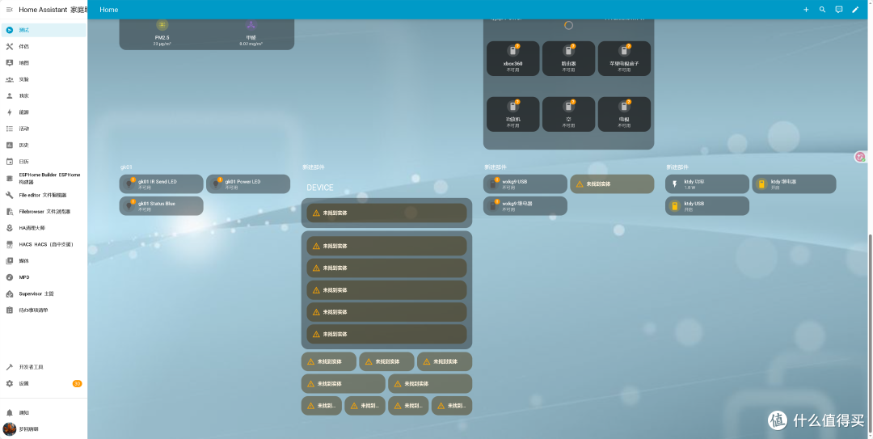Open settings gear icon in sidebar
The width and height of the screenshot is (873, 439).
pos(10,384)
